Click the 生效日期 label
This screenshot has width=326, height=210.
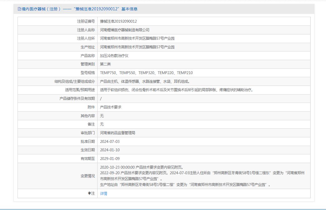pyautogui.click(x=88, y=150)
